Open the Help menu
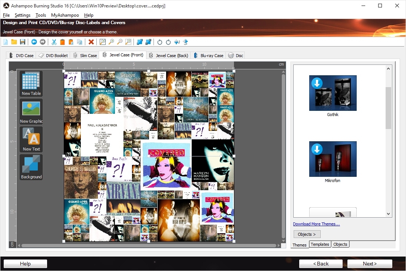This screenshot has width=406, height=271. tap(89, 15)
